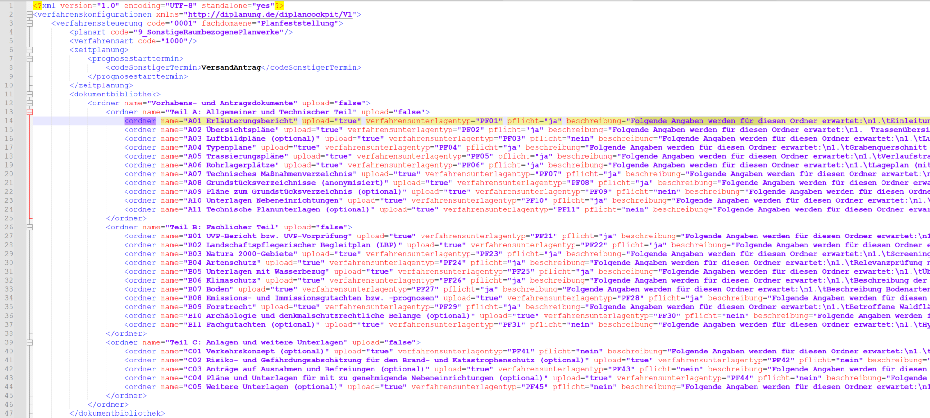Fold the zeitplanung block

[x=29, y=50]
